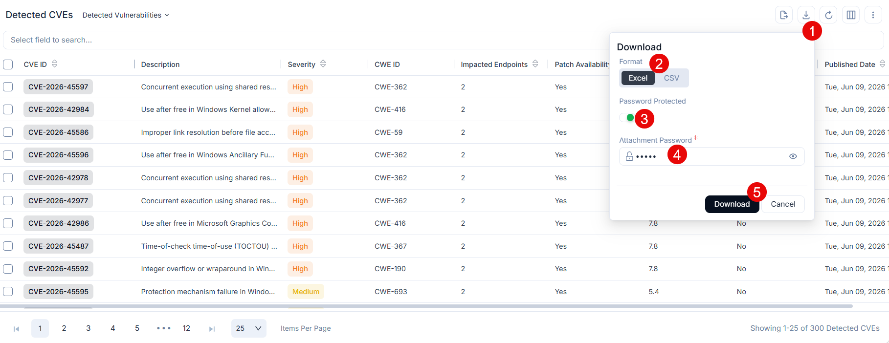
Task: Check the box for CVE-2026-45597
Action: point(8,87)
